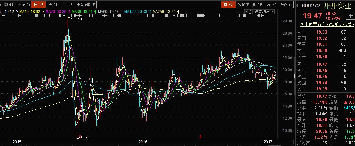The height and width of the screenshot is (146, 355).
Task: Select the 买三 price 19.45
Action: (321, 77)
